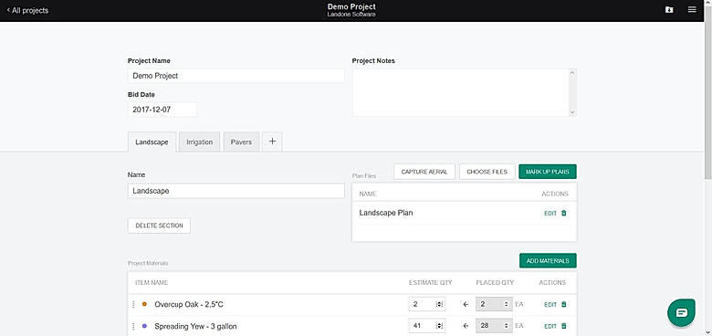The image size is (712, 336).
Task: Delete the Spreading Yew material row
Action: pyautogui.click(x=563, y=326)
